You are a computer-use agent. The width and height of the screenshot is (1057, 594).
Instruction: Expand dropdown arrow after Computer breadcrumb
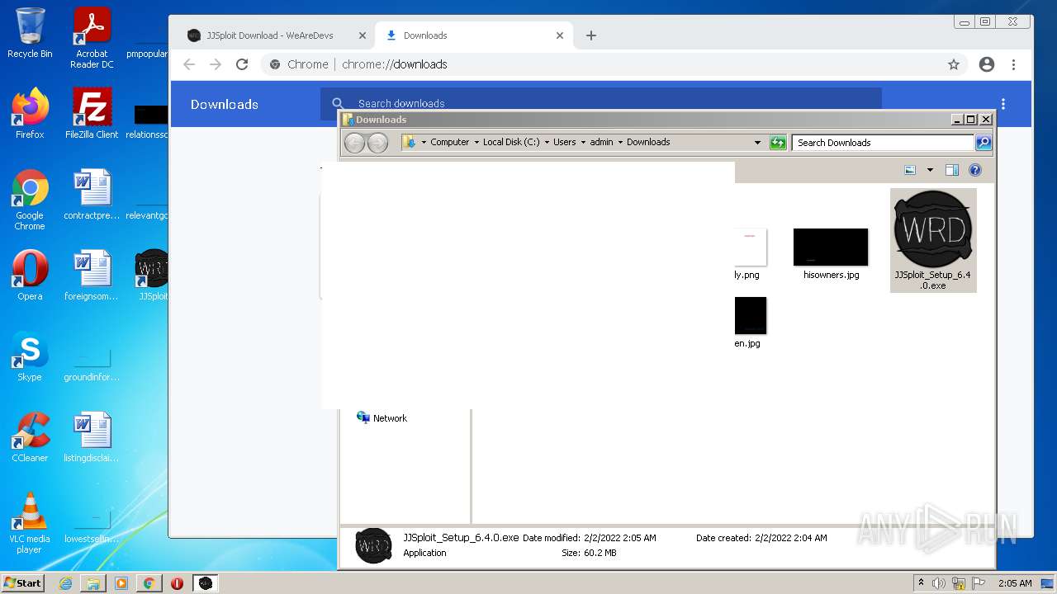pos(476,143)
